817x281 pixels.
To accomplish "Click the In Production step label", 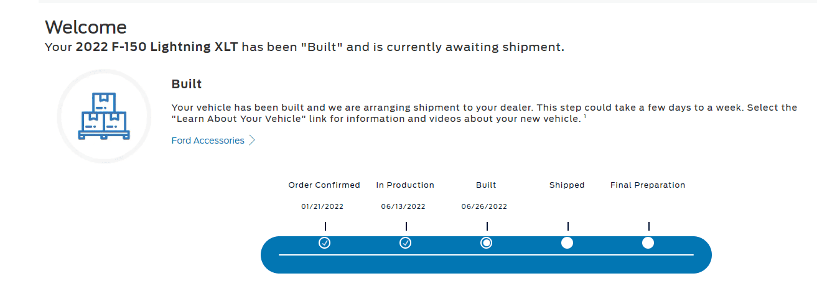I will pos(405,185).
